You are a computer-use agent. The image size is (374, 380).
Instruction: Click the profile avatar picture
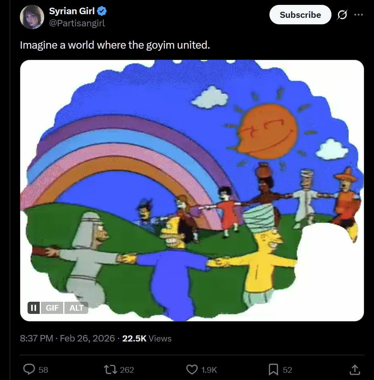click(x=32, y=17)
